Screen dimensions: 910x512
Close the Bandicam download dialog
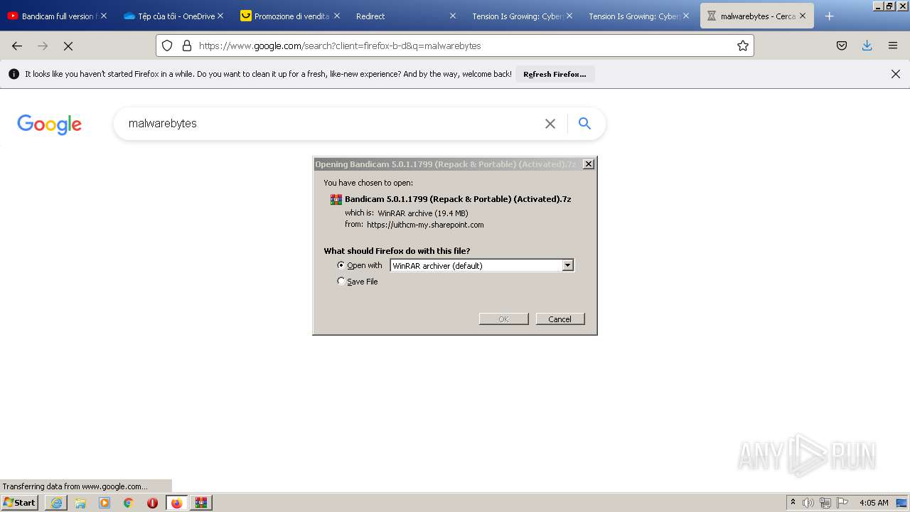click(x=589, y=164)
